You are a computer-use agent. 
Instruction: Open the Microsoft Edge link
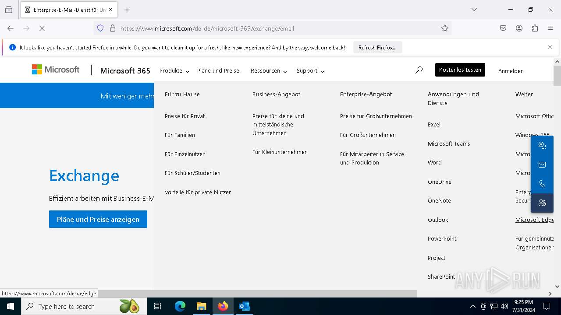[534, 220]
